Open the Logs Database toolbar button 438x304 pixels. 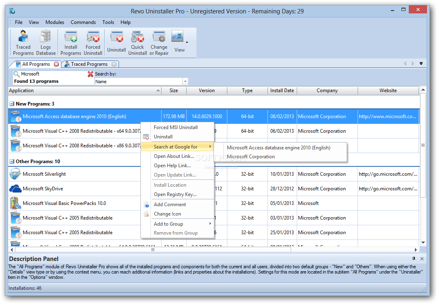tap(45, 43)
